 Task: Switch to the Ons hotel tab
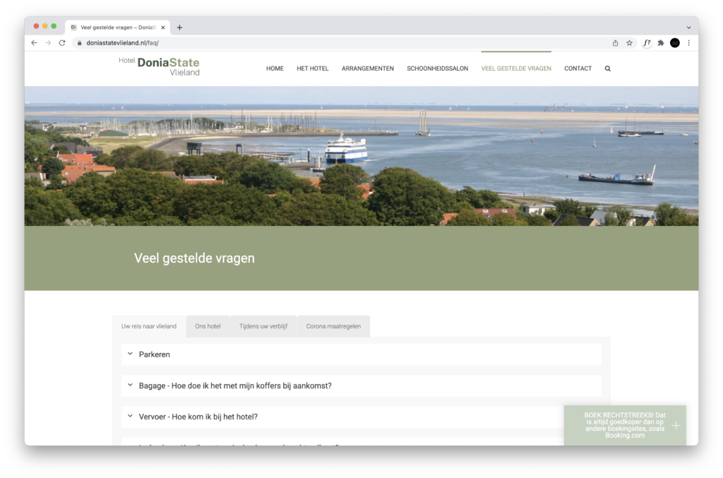pyautogui.click(x=208, y=326)
